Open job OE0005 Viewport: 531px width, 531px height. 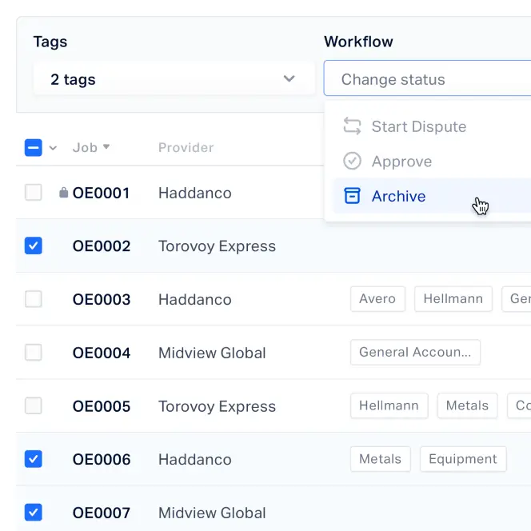[x=102, y=406]
